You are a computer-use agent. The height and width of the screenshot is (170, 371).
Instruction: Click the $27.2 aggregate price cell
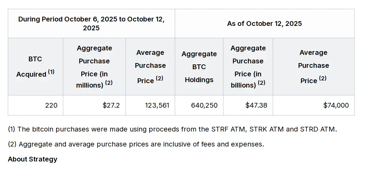point(111,105)
